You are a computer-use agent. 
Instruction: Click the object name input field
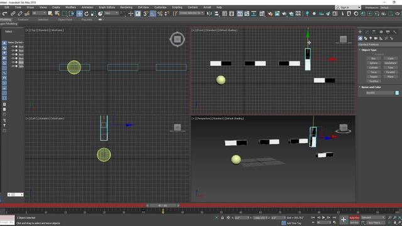coord(379,93)
